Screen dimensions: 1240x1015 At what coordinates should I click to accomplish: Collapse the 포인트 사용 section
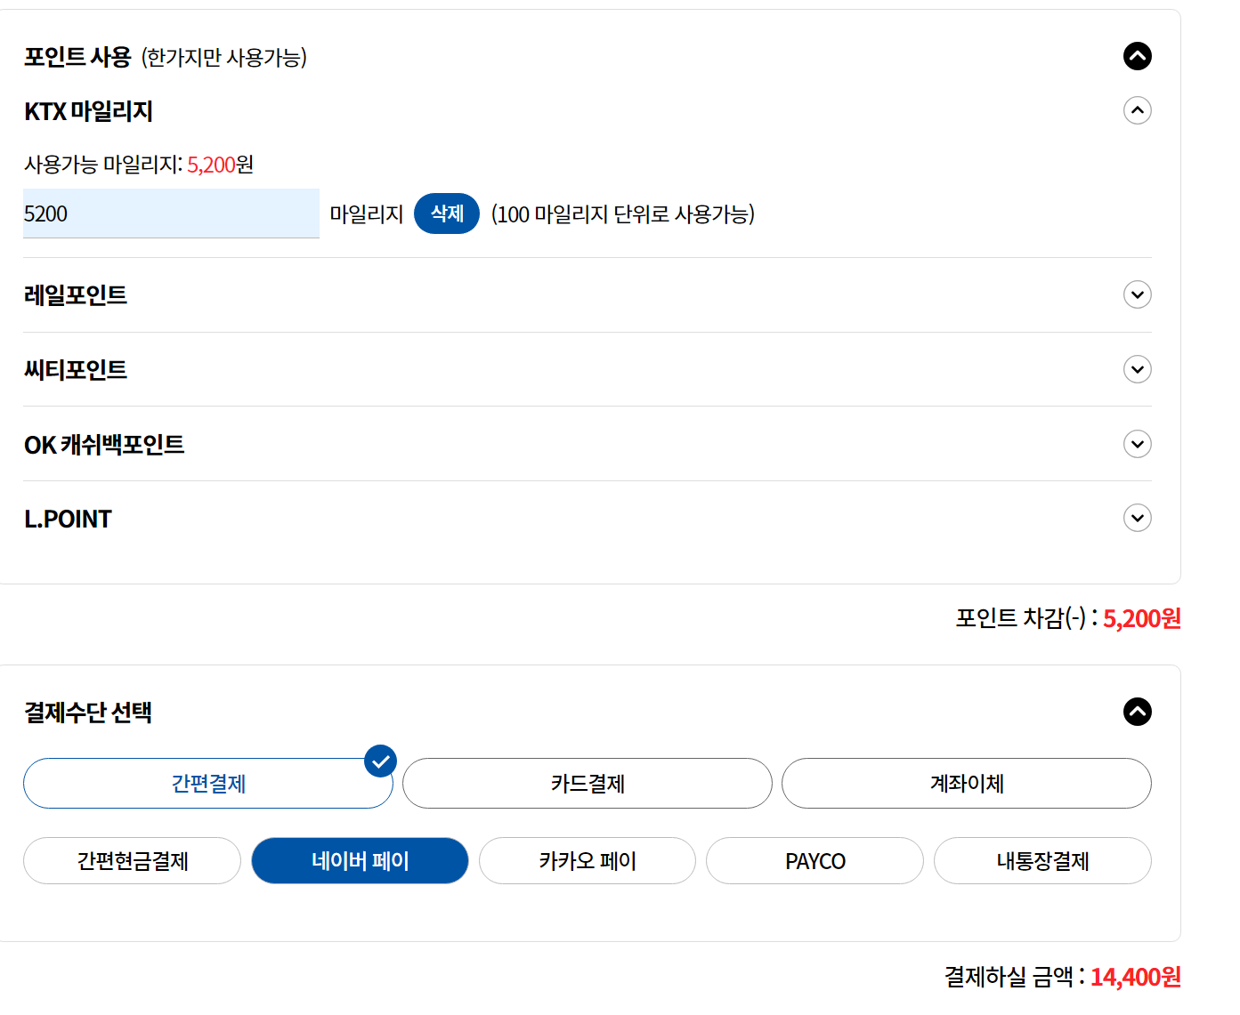pyautogui.click(x=1137, y=56)
